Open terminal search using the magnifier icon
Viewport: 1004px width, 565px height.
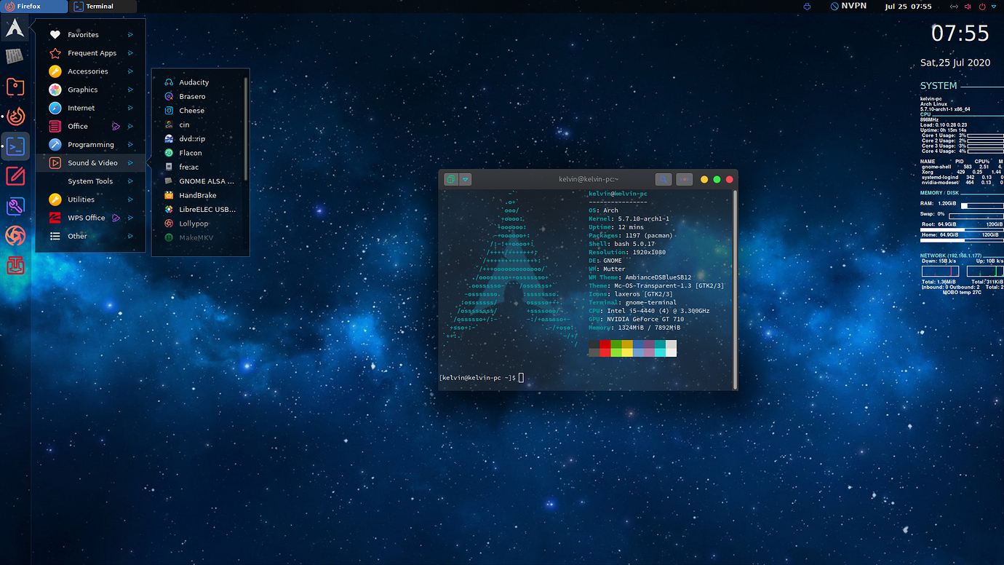pyautogui.click(x=663, y=178)
